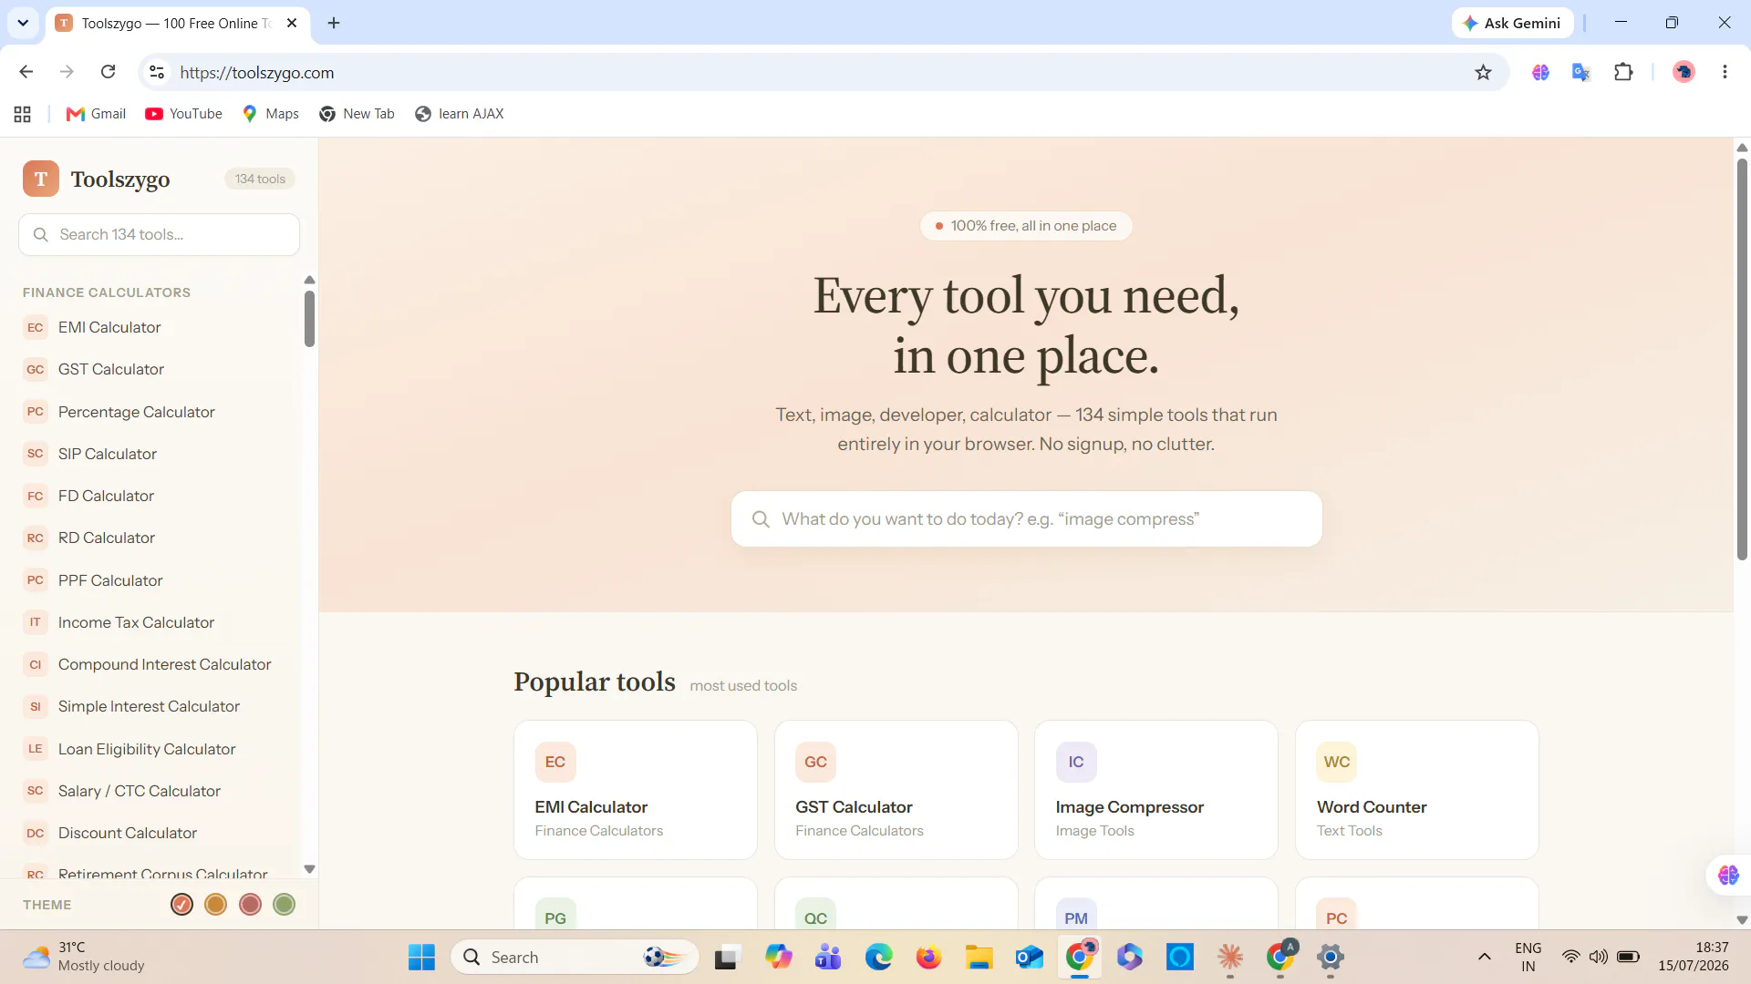Click the DC icon for Discount Calculator

pyautogui.click(x=35, y=833)
